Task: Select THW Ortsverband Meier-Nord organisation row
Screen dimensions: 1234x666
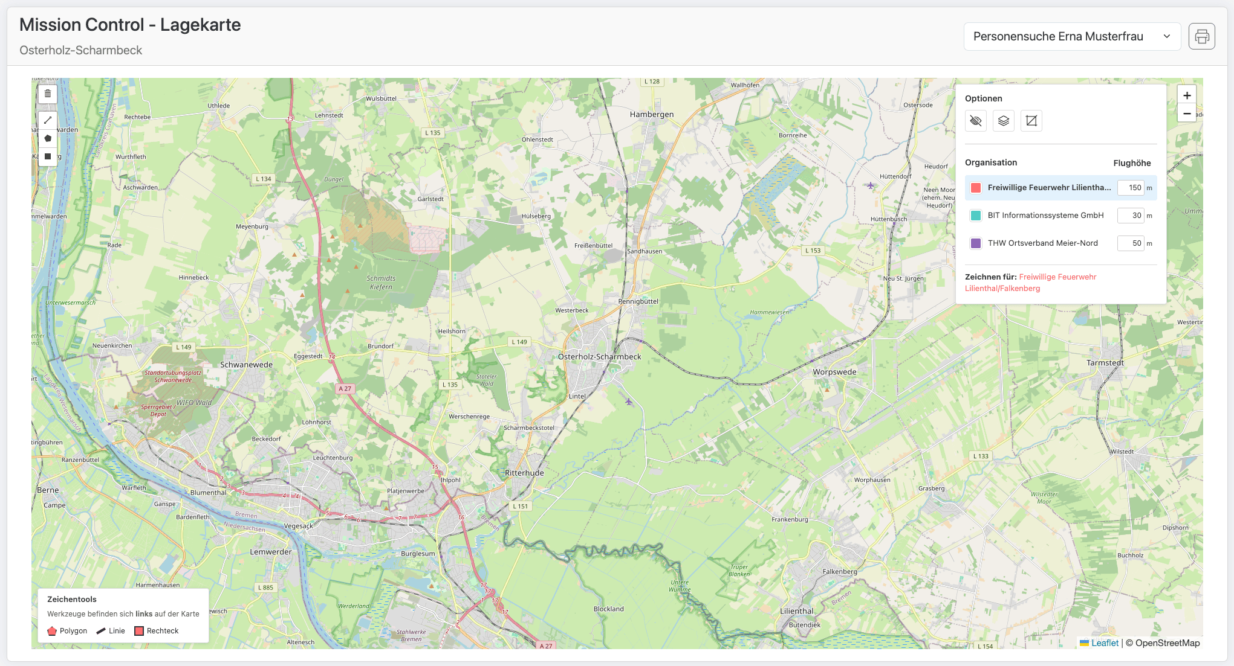Action: click(1042, 243)
